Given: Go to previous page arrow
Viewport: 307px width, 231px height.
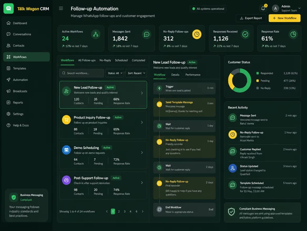Looking at the screenshot, I should (107, 211).
